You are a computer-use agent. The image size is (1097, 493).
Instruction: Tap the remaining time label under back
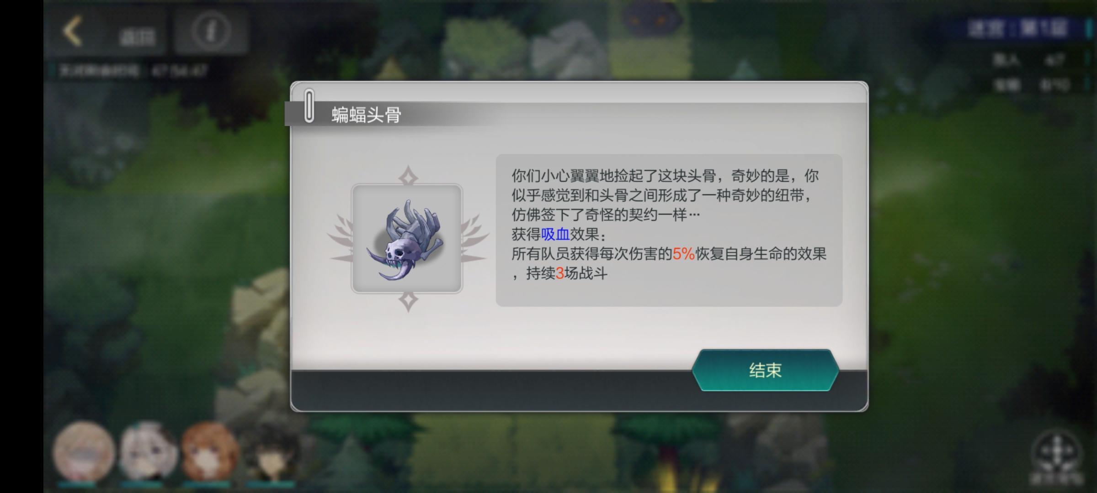point(133,71)
